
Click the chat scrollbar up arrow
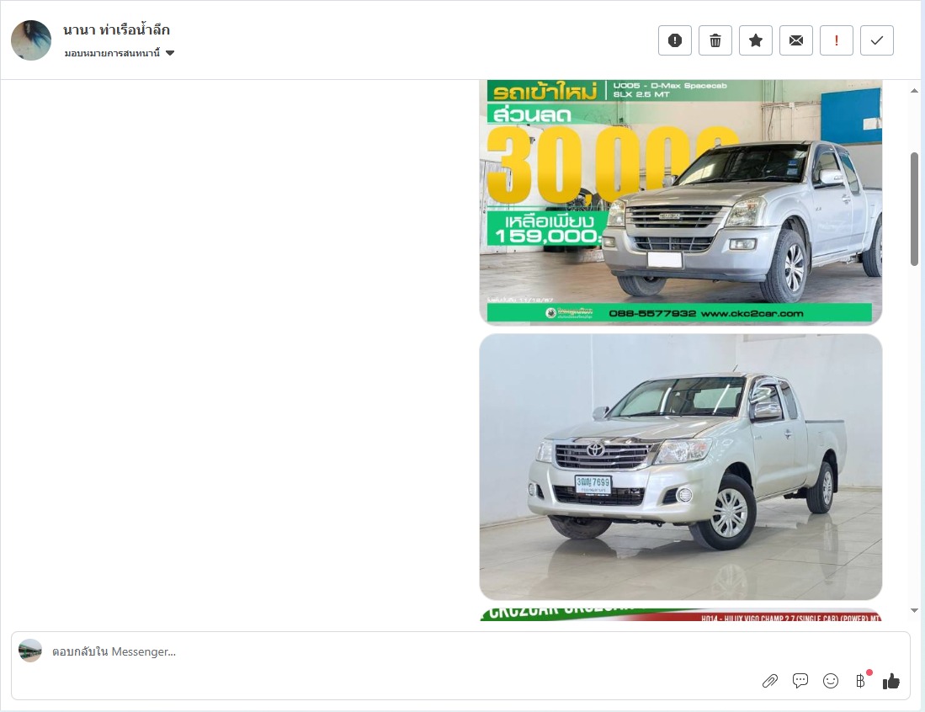pyautogui.click(x=914, y=91)
